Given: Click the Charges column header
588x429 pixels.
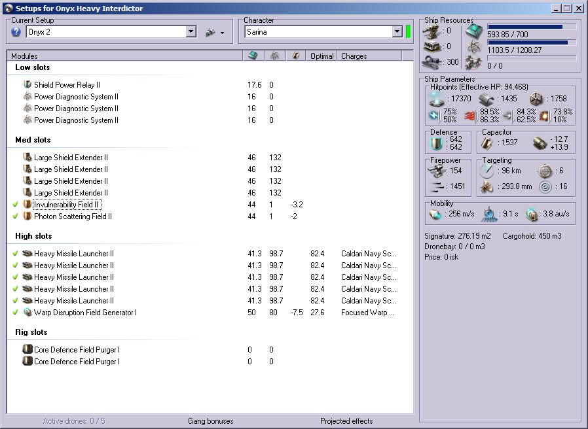Looking at the screenshot, I should point(369,56).
